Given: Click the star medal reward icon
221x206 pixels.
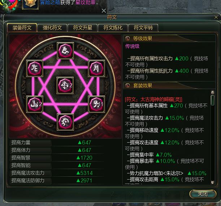Looking at the screenshot, I should pyautogui.click(x=30, y=4).
